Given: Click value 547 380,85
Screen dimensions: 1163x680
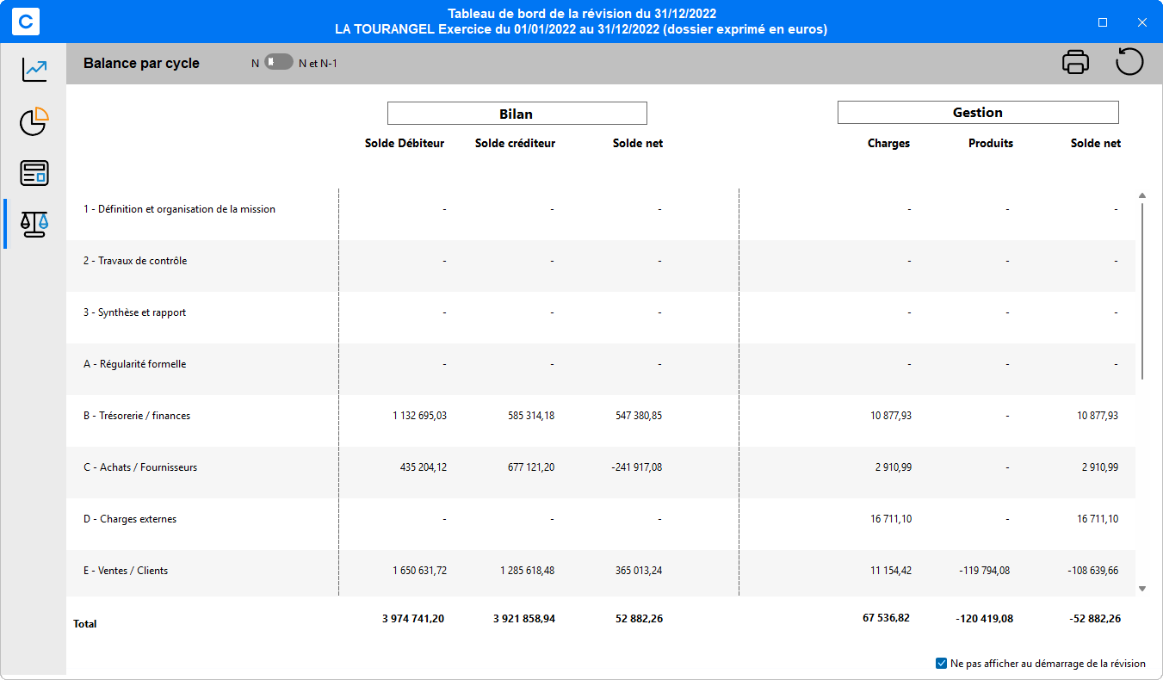Looking at the screenshot, I should (639, 416).
